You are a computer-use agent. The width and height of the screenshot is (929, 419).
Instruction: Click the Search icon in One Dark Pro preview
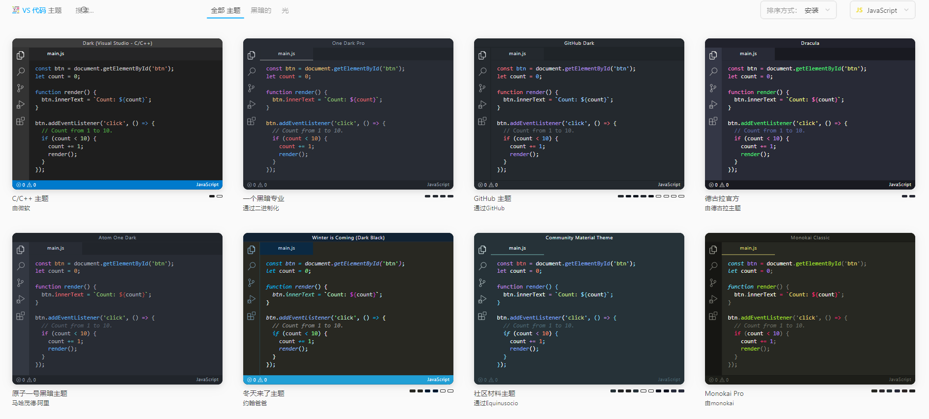[x=251, y=71]
